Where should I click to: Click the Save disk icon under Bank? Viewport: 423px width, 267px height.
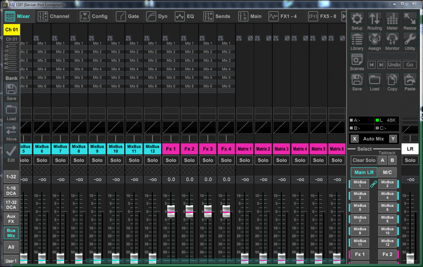pyautogui.click(x=11, y=89)
